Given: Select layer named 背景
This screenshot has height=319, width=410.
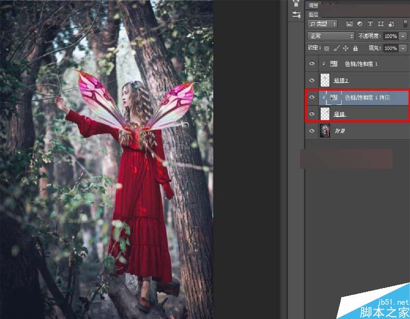Looking at the screenshot, I should click(x=340, y=131).
